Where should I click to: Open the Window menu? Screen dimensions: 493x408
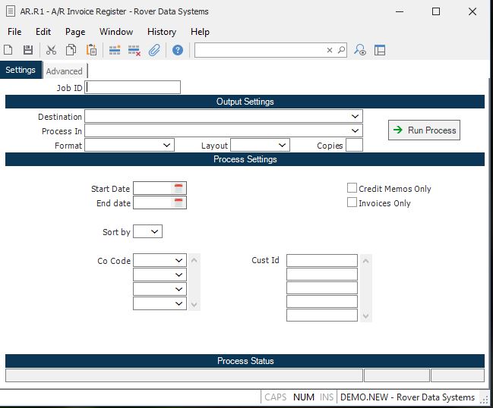click(116, 32)
